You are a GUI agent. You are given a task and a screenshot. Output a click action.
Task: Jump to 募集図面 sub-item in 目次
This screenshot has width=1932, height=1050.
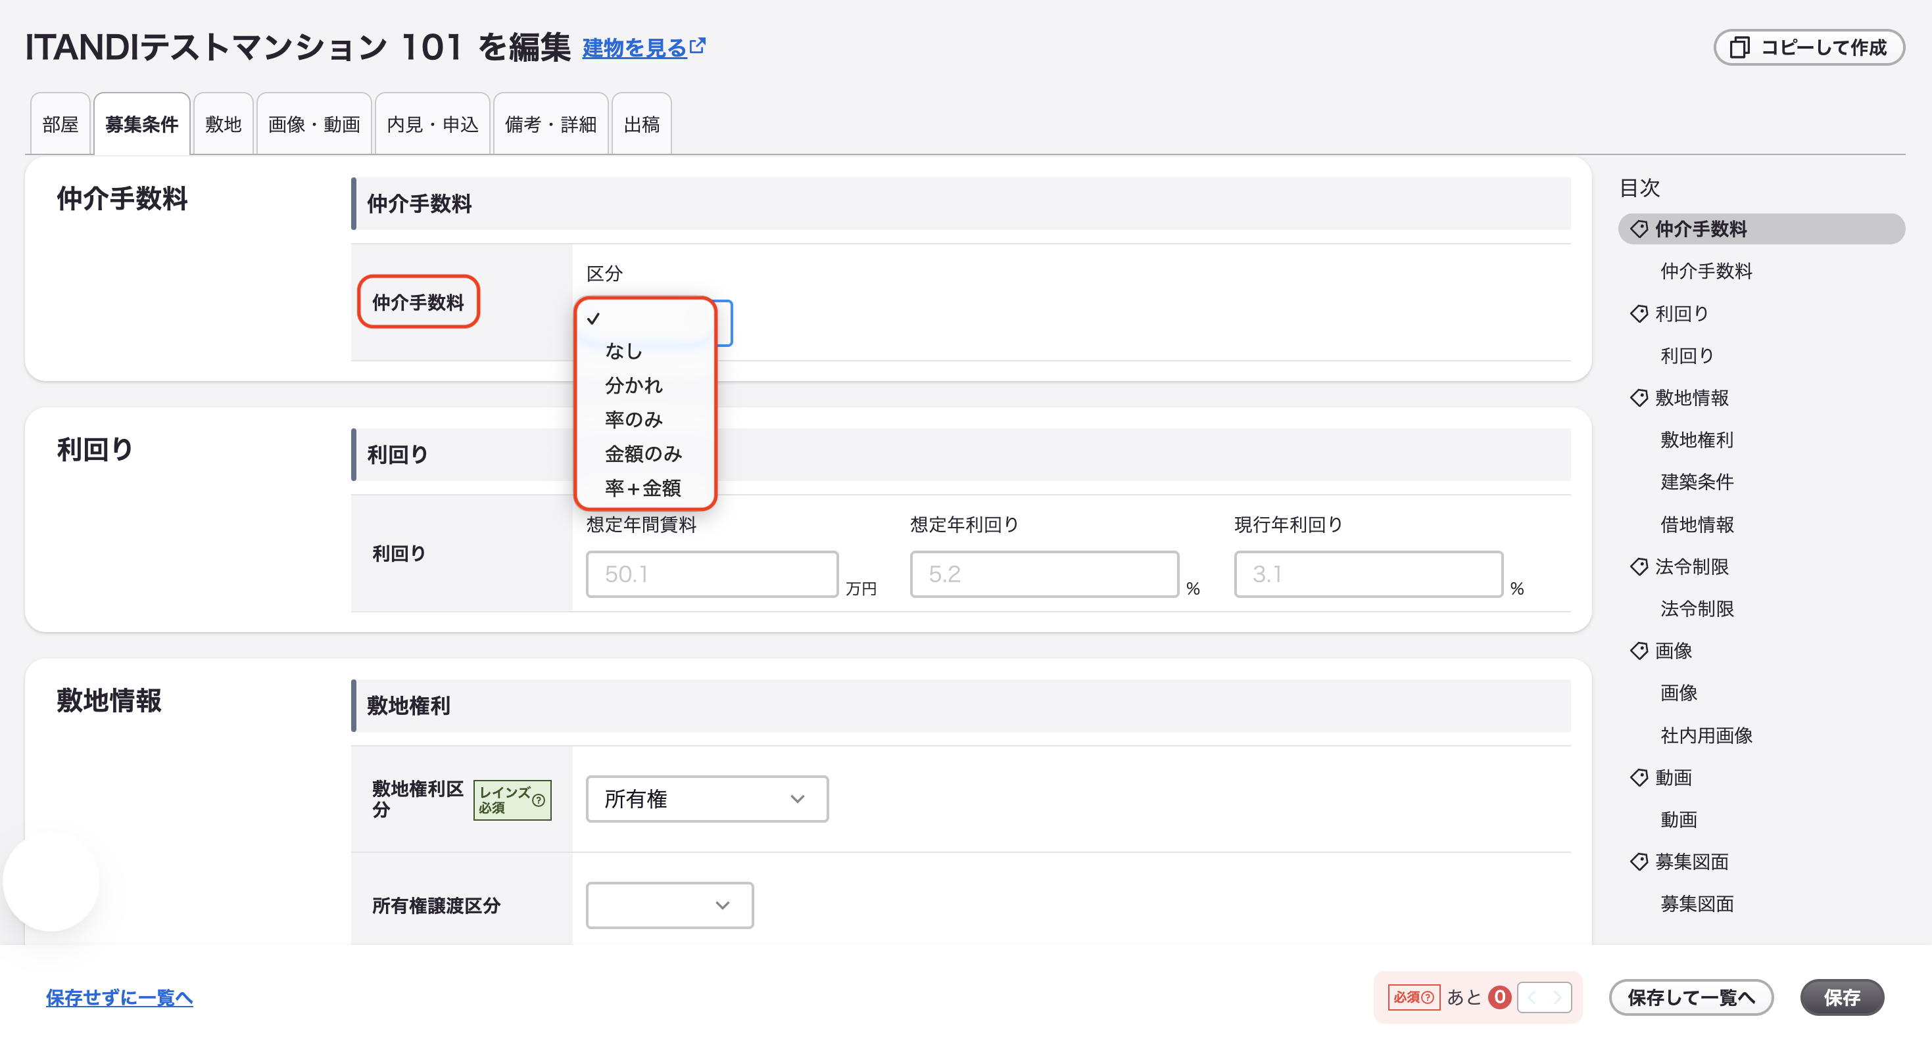[1697, 904]
